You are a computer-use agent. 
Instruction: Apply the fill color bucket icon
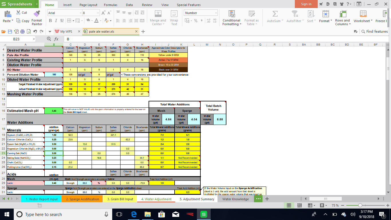coord(88,21)
